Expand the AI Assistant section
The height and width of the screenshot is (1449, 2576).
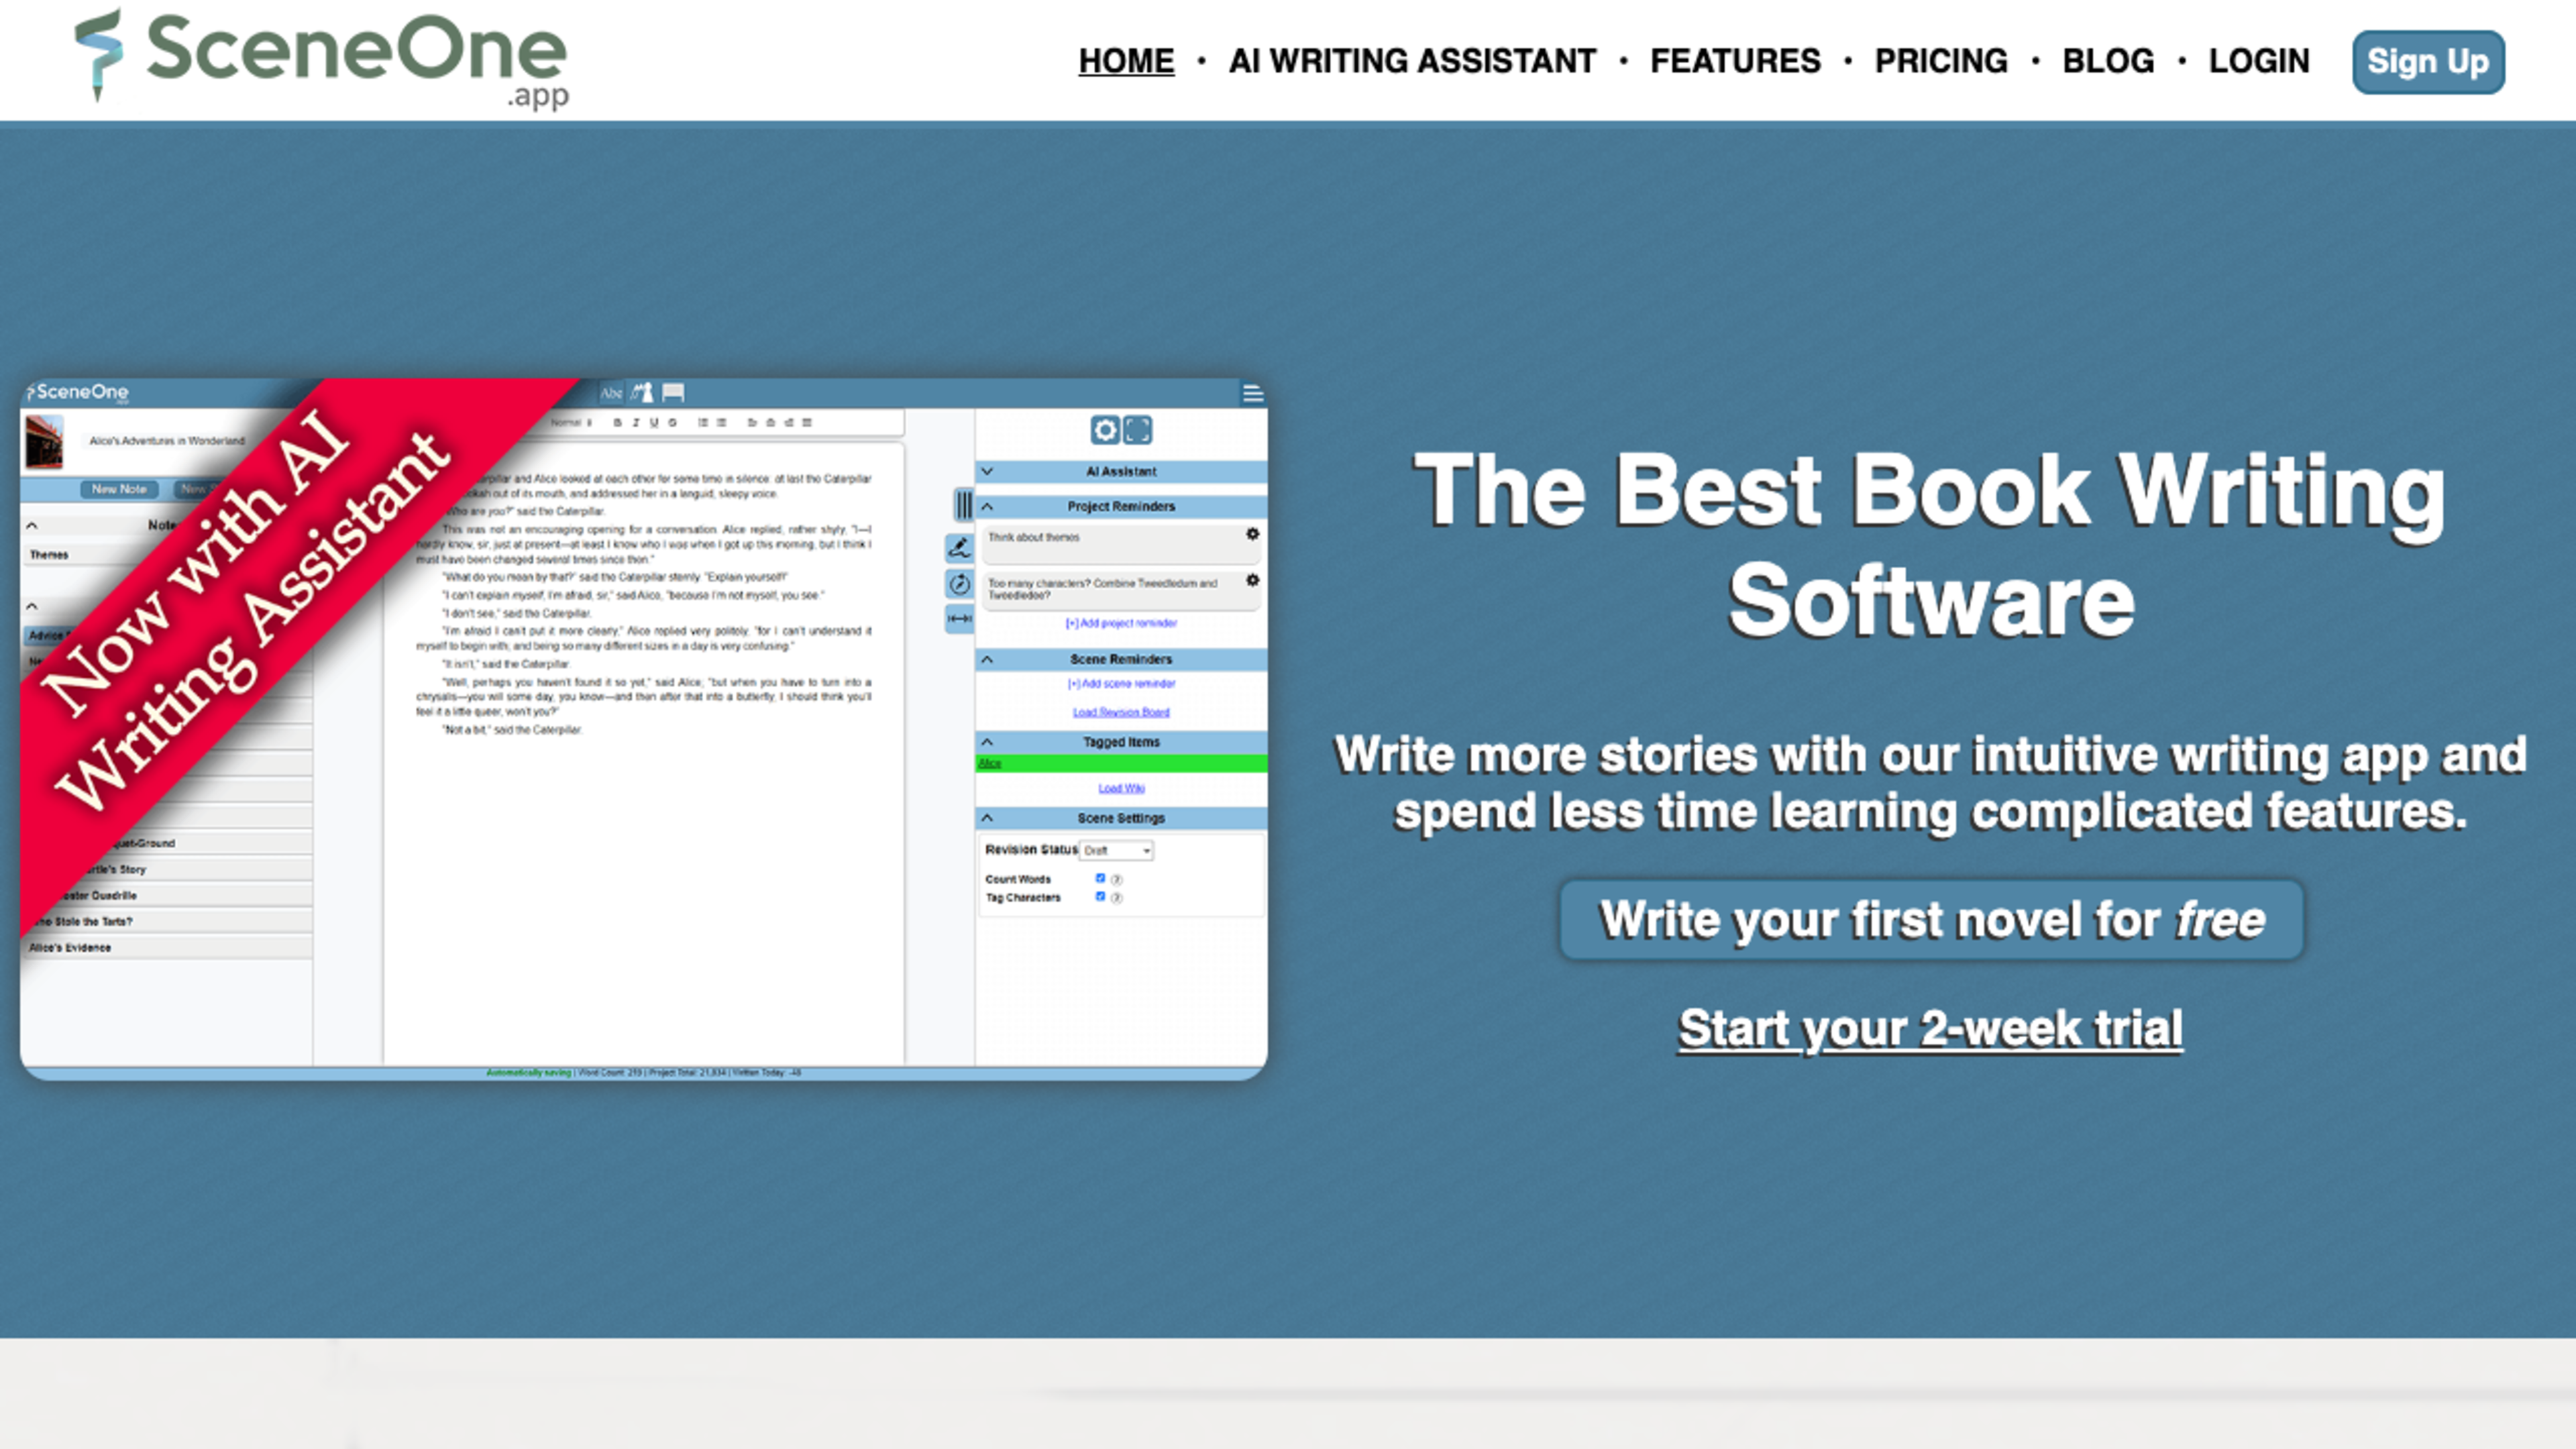pos(987,471)
